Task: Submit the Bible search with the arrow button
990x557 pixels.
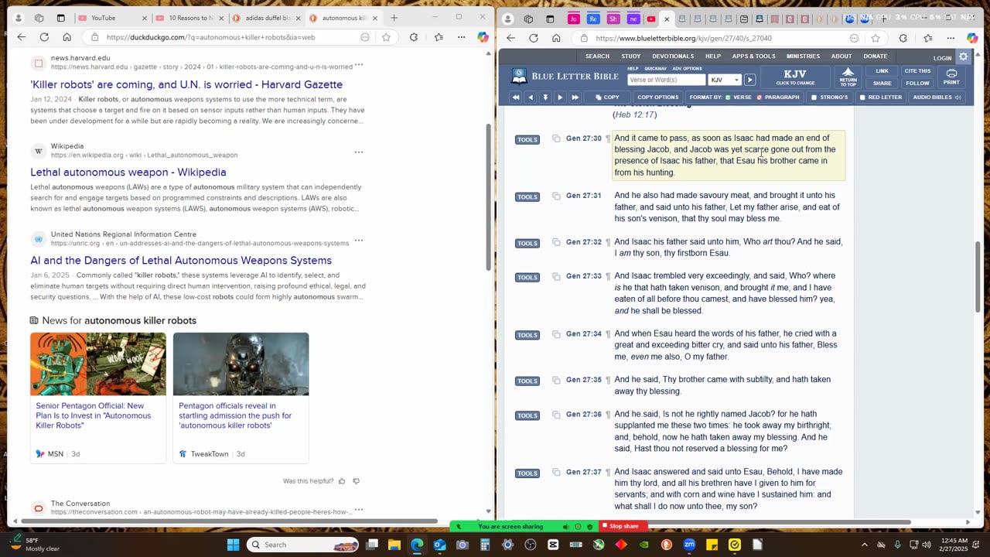Action: point(749,80)
